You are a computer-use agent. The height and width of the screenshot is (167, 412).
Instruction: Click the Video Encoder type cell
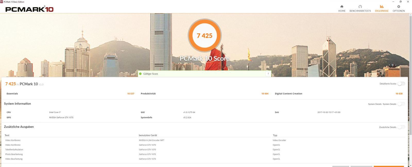coord(279,140)
